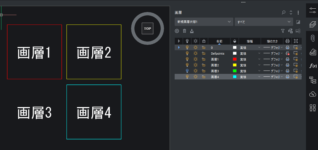The image size is (318, 150).
Task: Open the 新規画層状態1 layer state dropdown
Action: (x=204, y=22)
